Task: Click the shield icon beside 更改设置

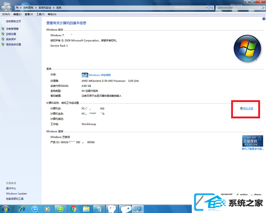Action: tap(242, 108)
